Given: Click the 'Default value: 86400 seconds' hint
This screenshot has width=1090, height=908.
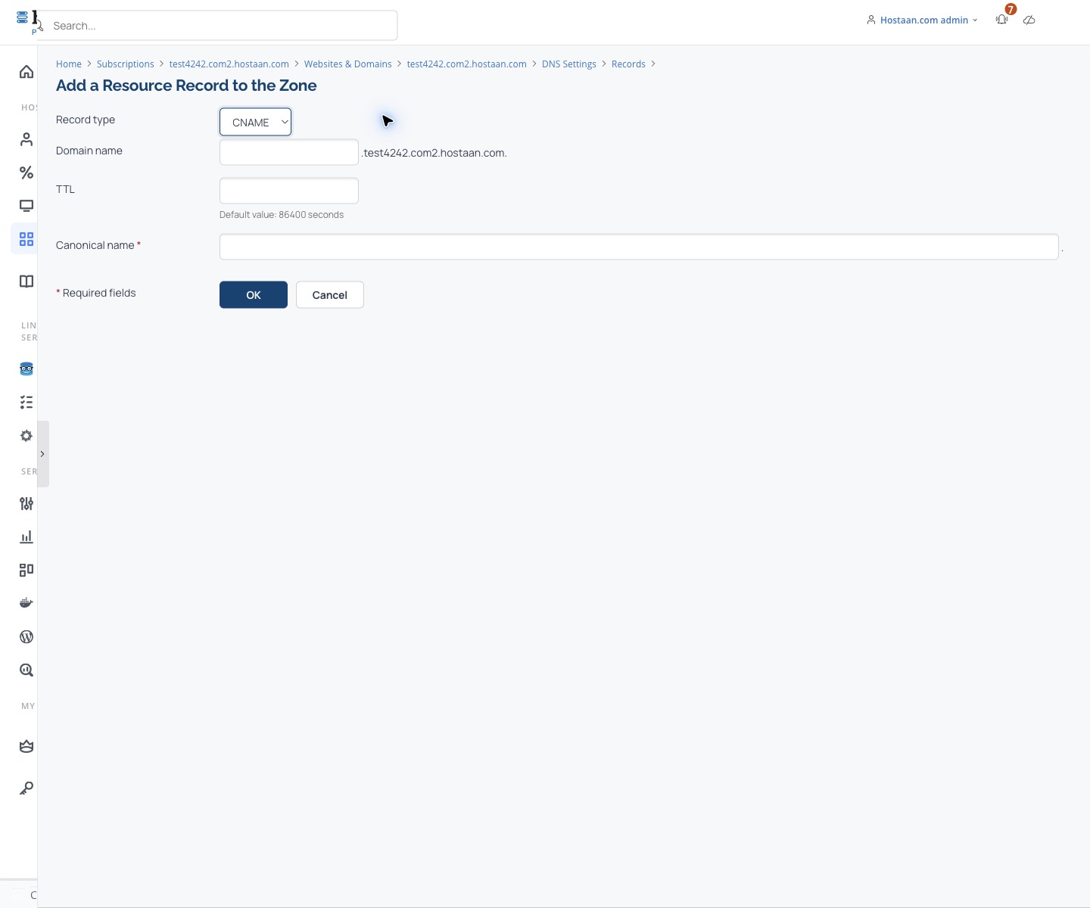Looking at the screenshot, I should 282,215.
